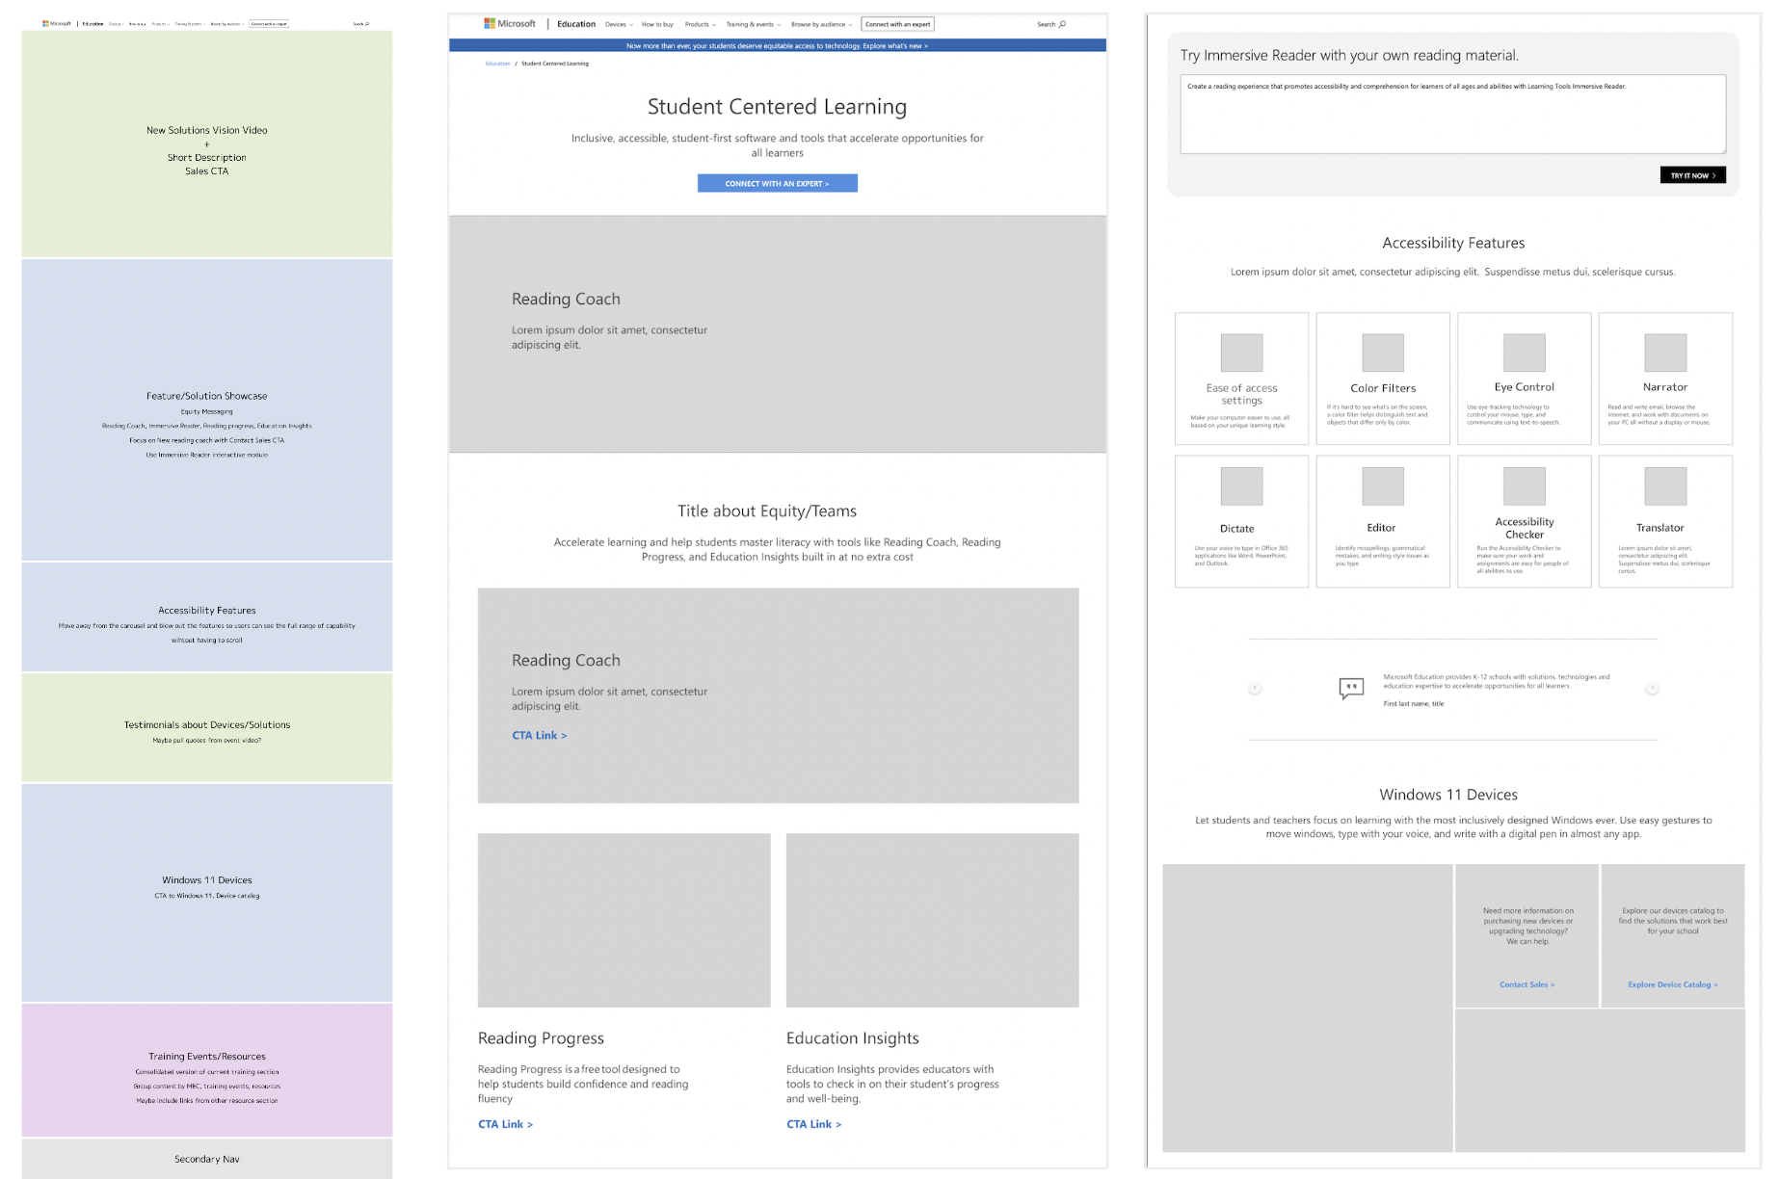Click the blue CONNECT WITH AN EXPERT button

(x=778, y=183)
